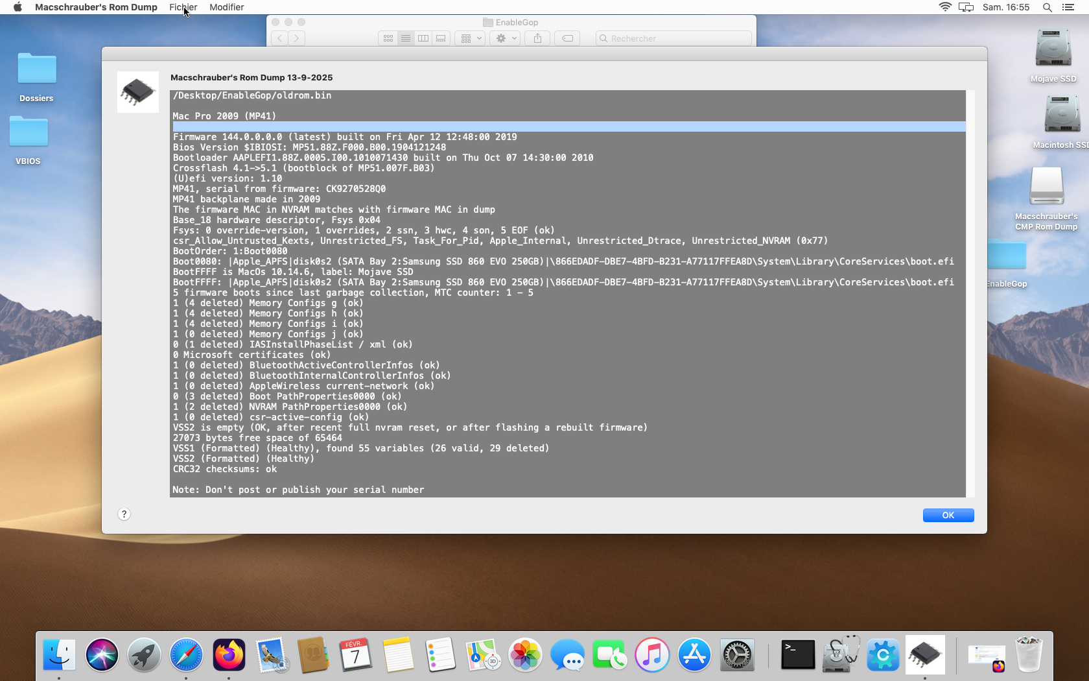This screenshot has width=1089, height=681.
Task: Click Rom Dump chip icon in dock
Action: [x=925, y=654]
